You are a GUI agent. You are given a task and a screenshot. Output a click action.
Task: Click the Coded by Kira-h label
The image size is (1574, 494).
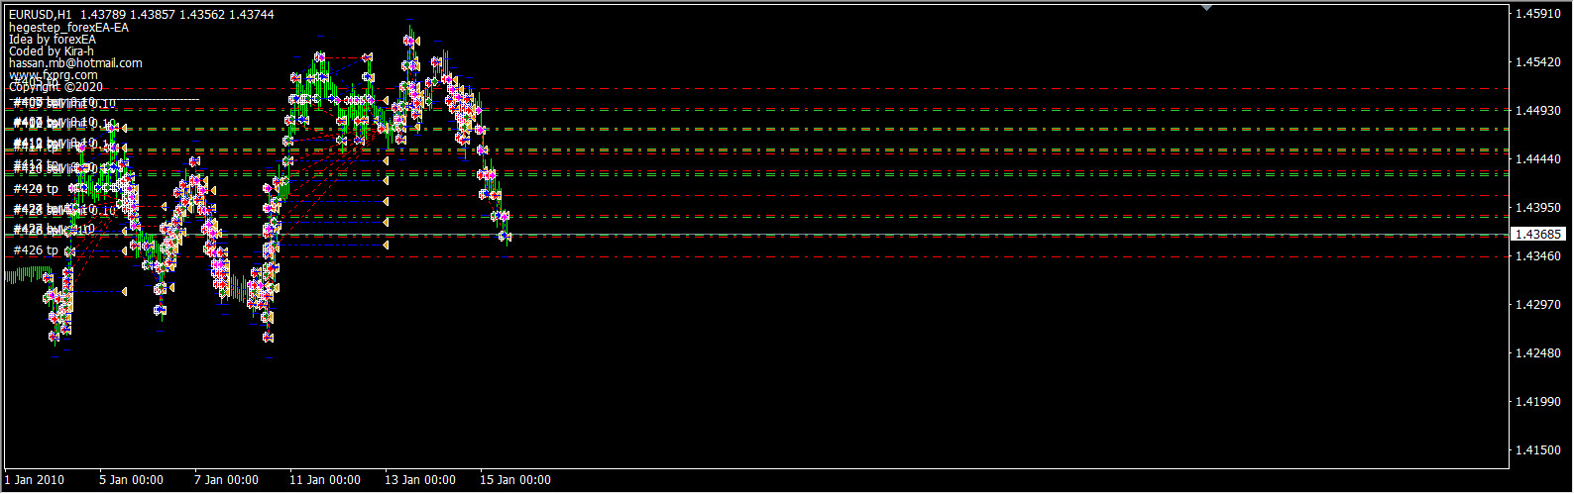click(52, 51)
